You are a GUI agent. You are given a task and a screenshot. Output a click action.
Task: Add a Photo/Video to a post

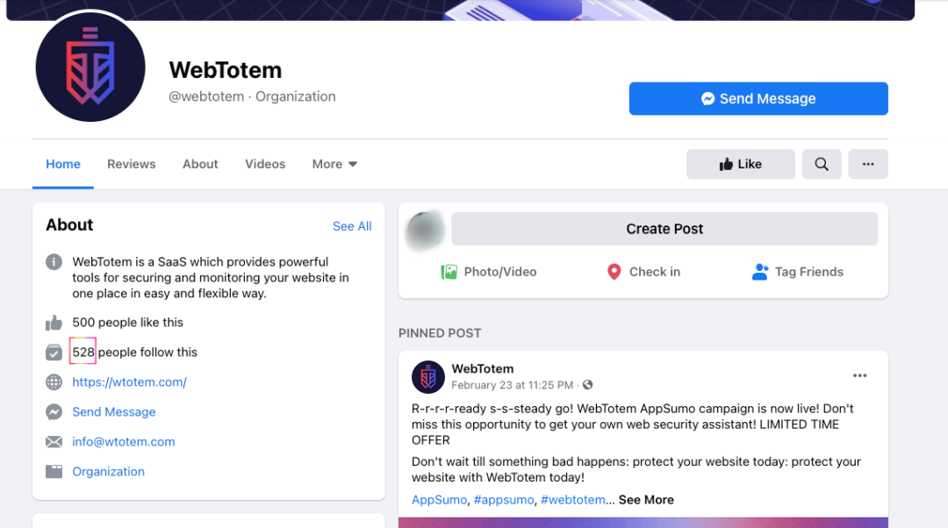(x=489, y=272)
